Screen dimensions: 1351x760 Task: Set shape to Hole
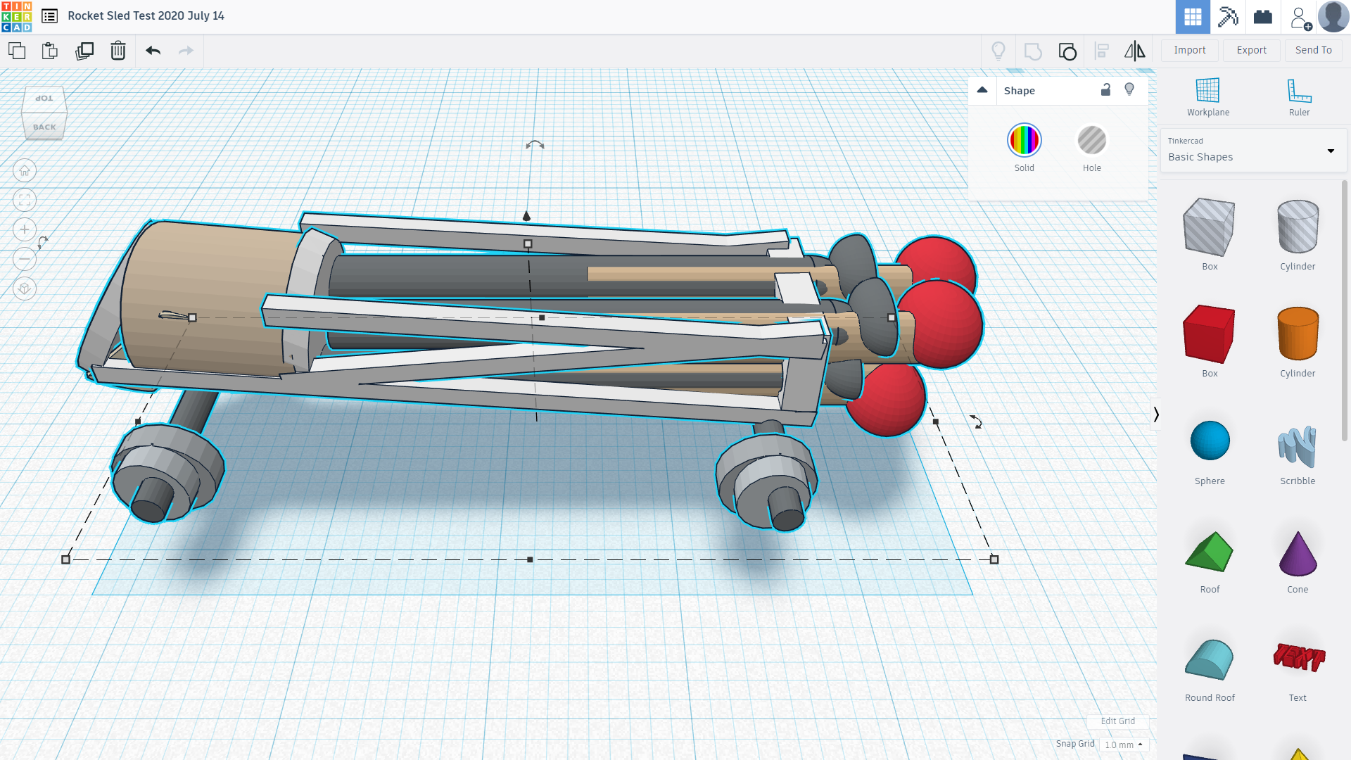[x=1092, y=140]
